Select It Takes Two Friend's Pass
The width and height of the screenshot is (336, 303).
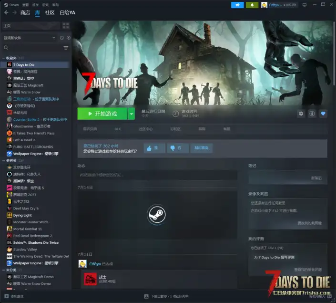(31, 133)
